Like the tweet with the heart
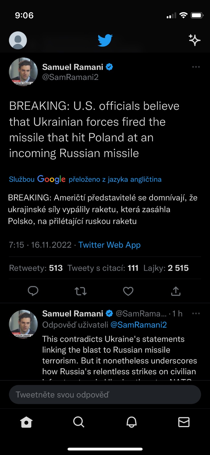This screenshot has height=455, width=210. coord(128,291)
